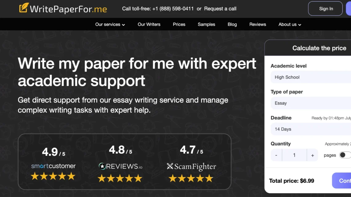Click the star rating under REVIEWS.io

point(120,178)
